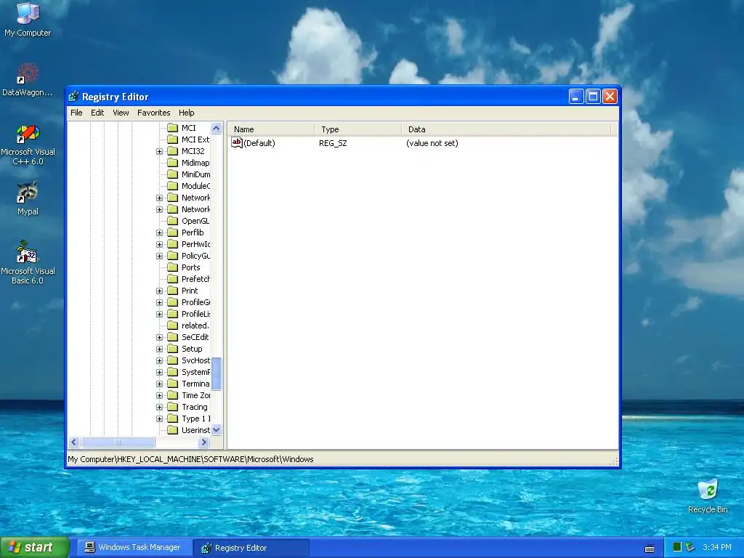Click the Data column header
The width and height of the screenshot is (744, 558).
(506, 129)
